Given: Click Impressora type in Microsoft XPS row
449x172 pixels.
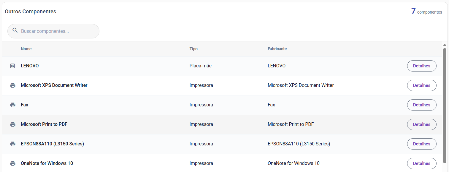Looking at the screenshot, I should point(201,85).
